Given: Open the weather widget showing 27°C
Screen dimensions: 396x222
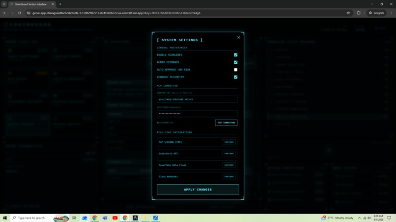Looking at the screenshot, I should coord(337,218).
